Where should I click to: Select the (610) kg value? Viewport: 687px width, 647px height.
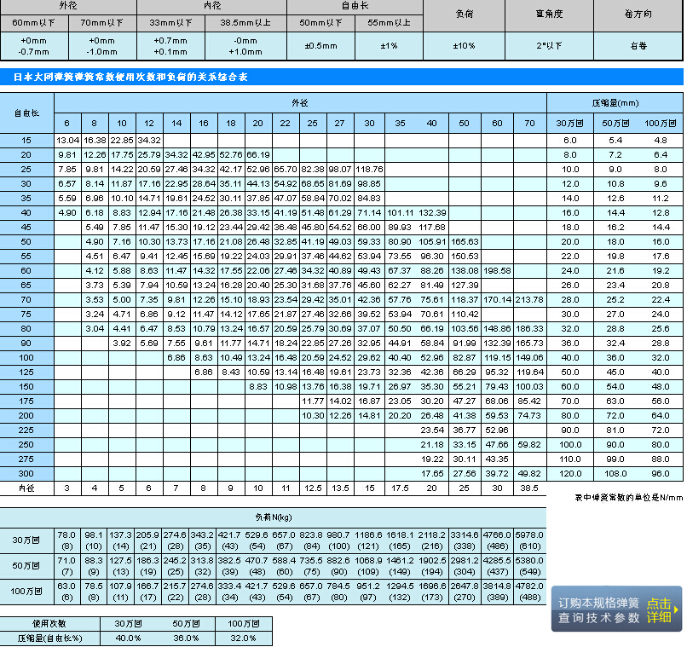click(529, 546)
